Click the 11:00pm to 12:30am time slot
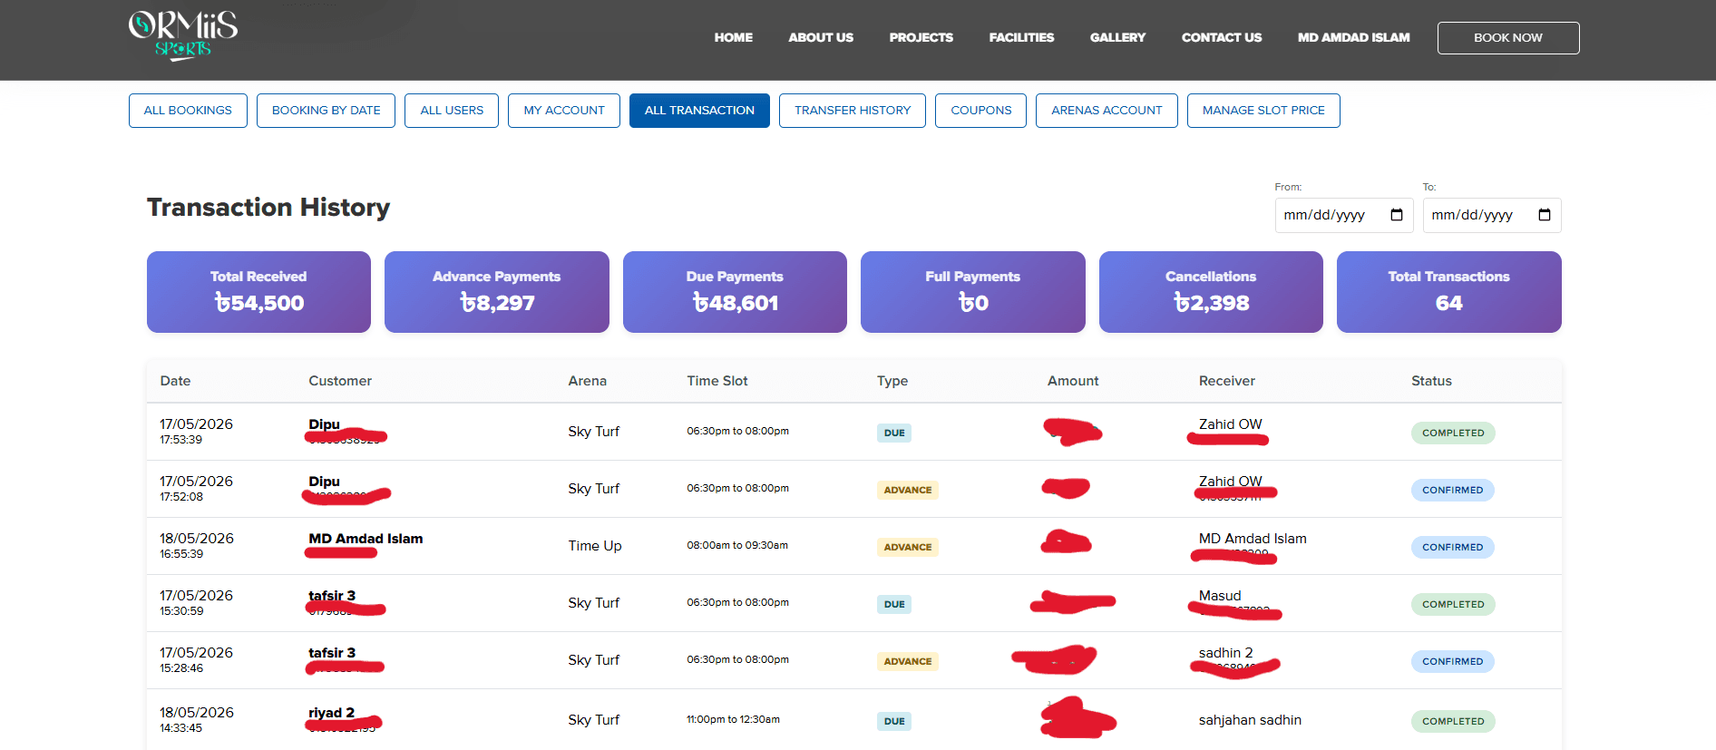Image resolution: width=1716 pixels, height=750 pixels. [x=733, y=719]
